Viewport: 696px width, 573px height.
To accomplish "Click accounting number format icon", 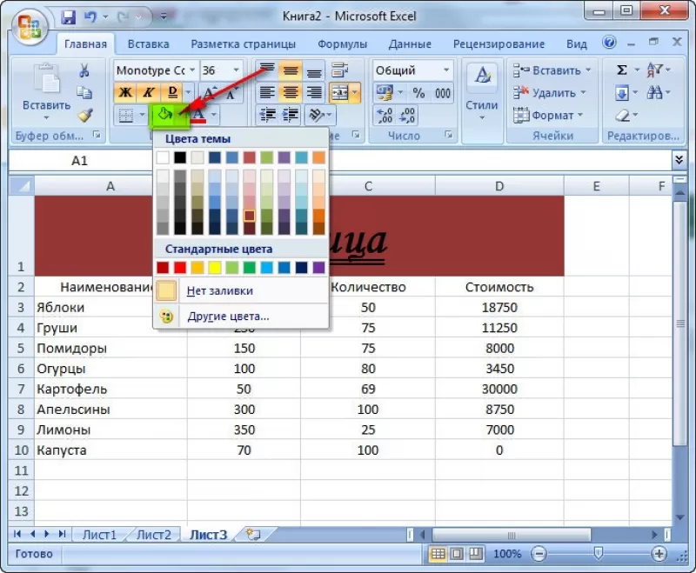I will pos(385,93).
